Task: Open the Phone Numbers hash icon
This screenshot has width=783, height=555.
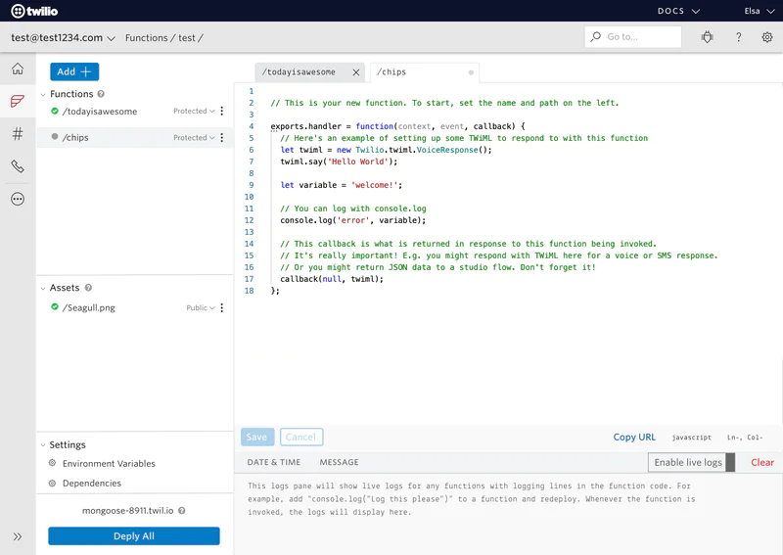Action: tap(18, 134)
